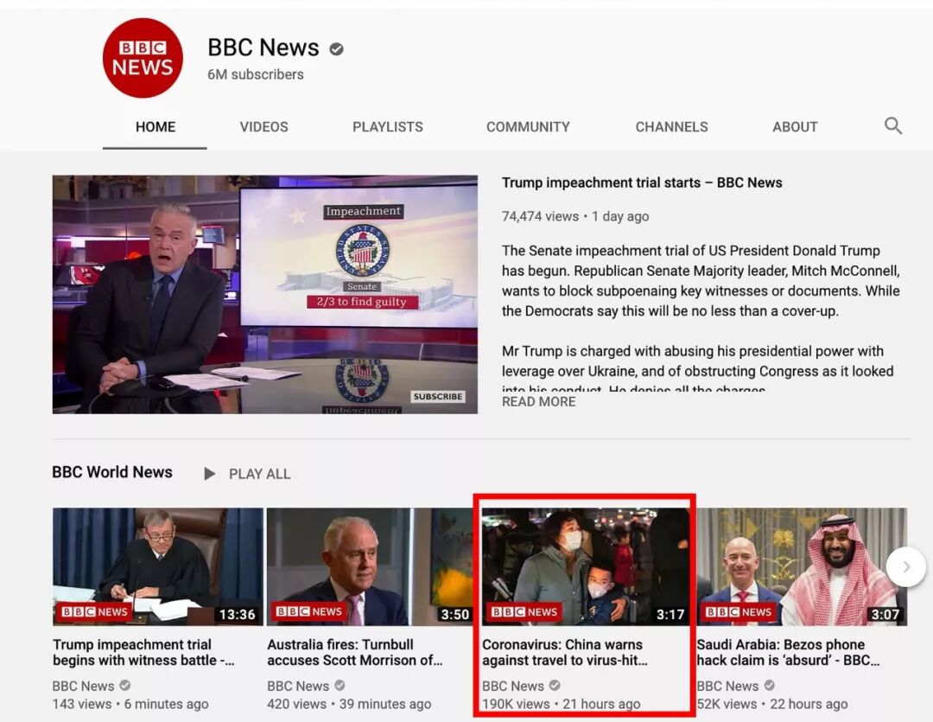
Task: Play the featured impeachment video thumbnail
Action: pyautogui.click(x=265, y=294)
